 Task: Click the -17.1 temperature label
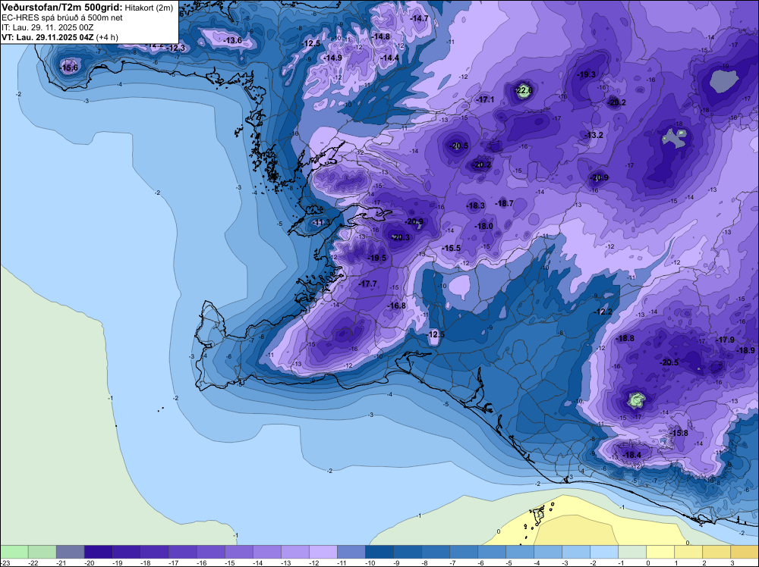[x=485, y=99]
